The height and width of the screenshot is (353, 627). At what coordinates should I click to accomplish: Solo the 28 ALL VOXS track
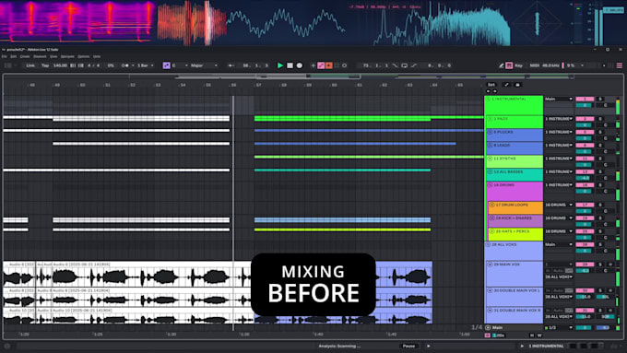coord(600,244)
